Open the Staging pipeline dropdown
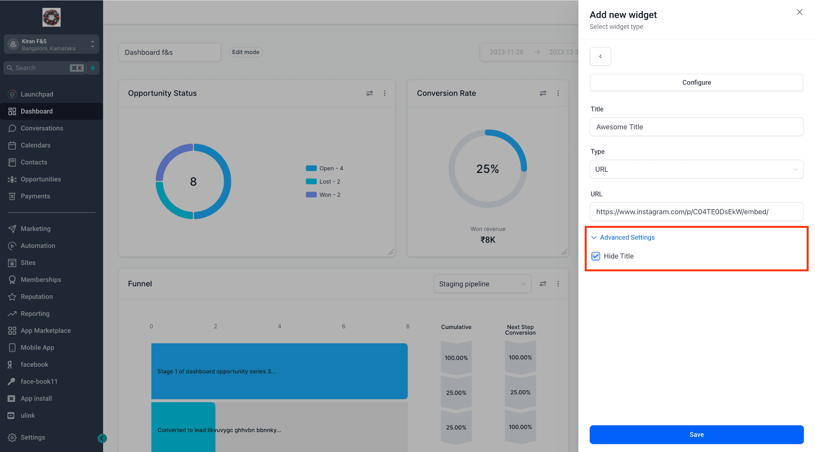The image size is (815, 452). 482,284
